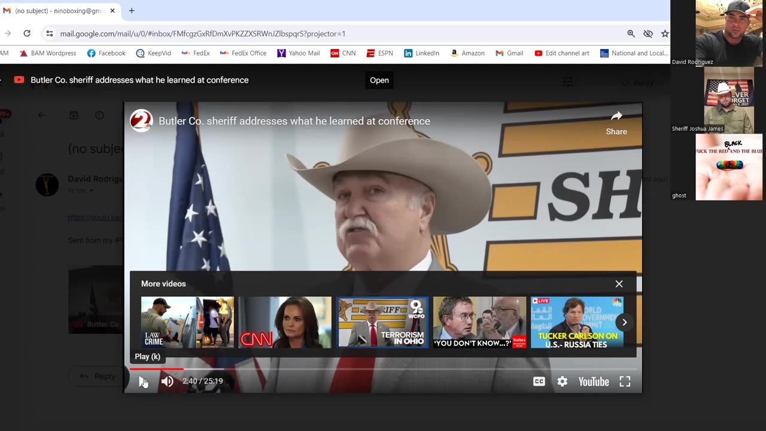The image size is (766, 431).
Task: Open the FedEx Office bookmark
Action: tap(243, 53)
